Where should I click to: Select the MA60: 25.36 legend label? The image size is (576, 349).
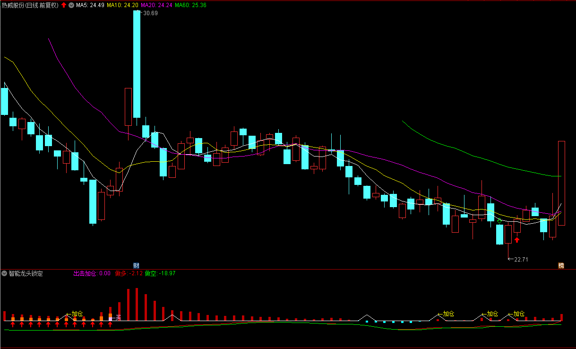click(x=190, y=5)
